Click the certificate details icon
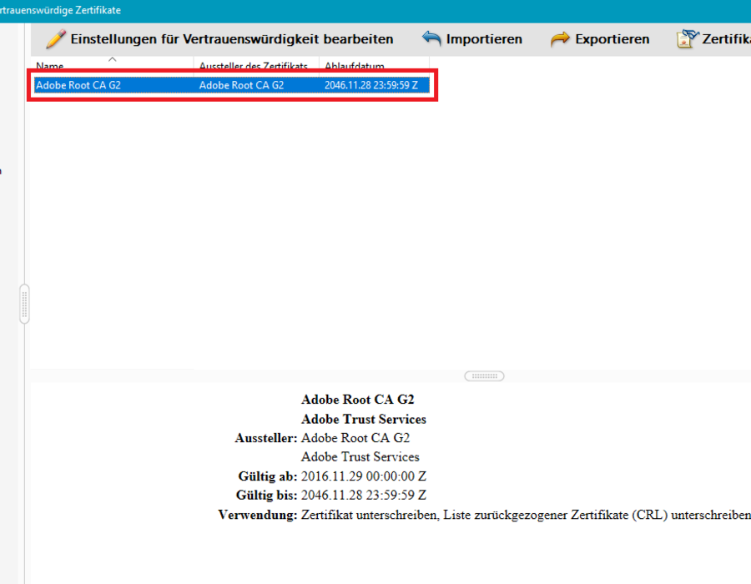 click(688, 38)
